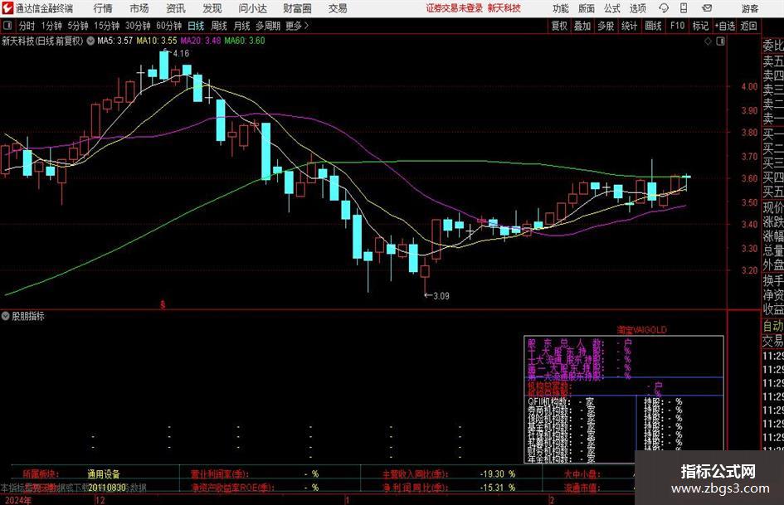This screenshot has width=784, height=505.
Task: Open the 发现 menu
Action: pos(212,8)
